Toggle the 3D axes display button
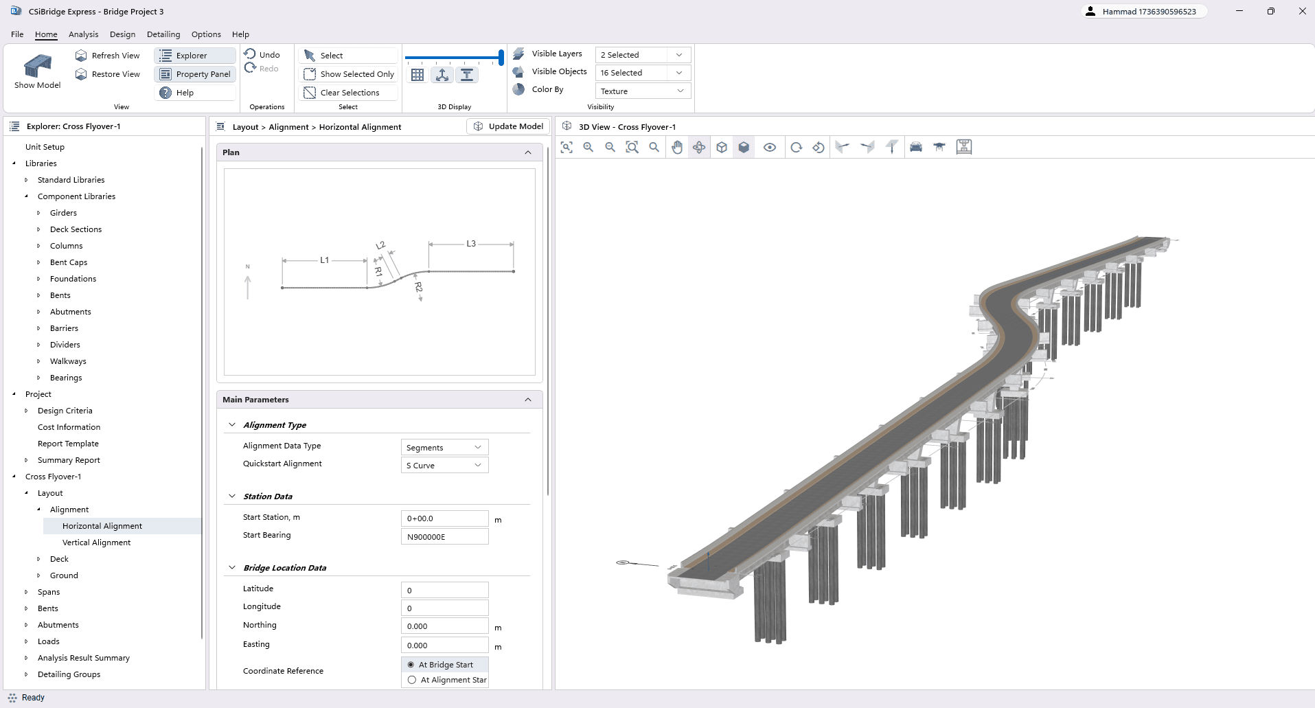The width and height of the screenshot is (1315, 708). coord(442,75)
